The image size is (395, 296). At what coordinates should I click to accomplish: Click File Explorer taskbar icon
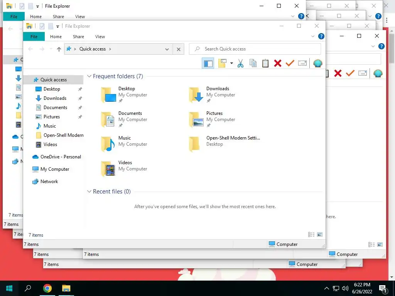click(66, 288)
